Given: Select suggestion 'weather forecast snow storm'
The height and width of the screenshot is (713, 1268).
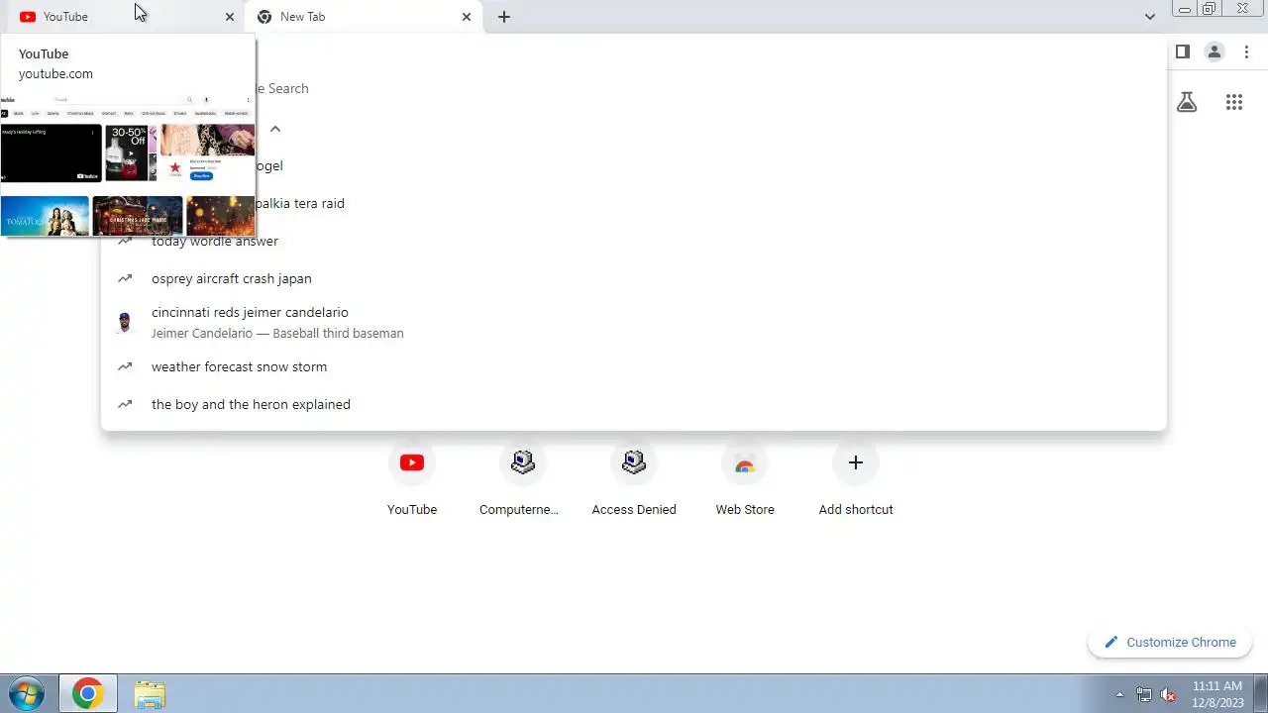Looking at the screenshot, I should pyautogui.click(x=634, y=366).
